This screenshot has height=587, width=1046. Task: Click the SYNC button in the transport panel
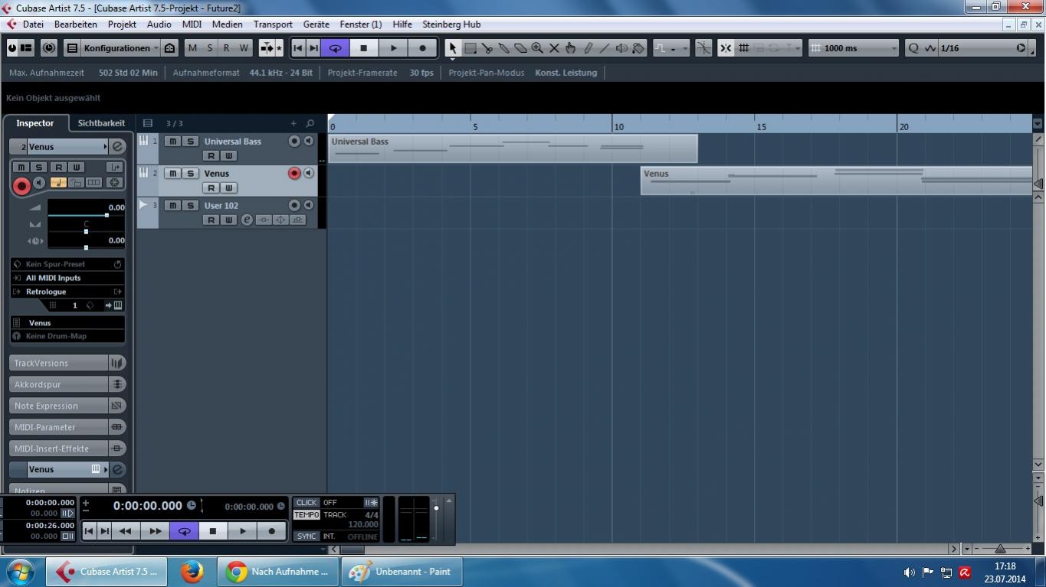click(307, 536)
